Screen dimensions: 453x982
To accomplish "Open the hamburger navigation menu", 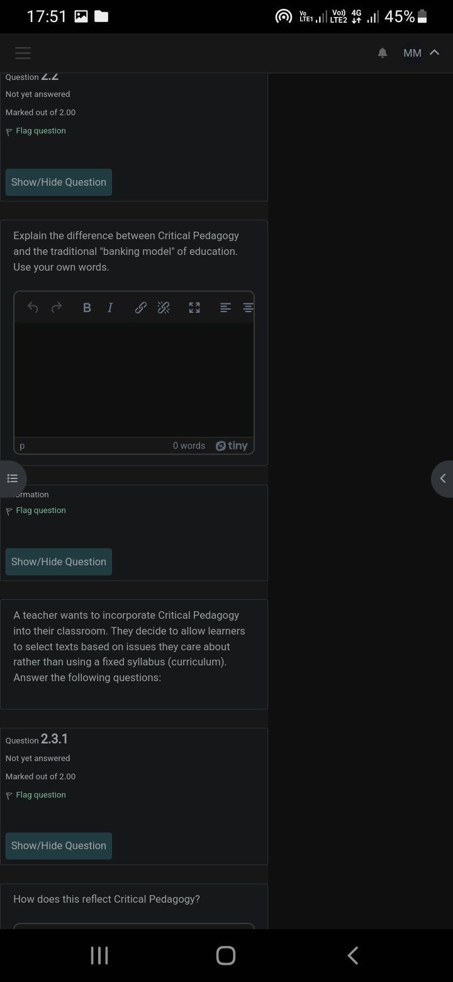I will [23, 53].
